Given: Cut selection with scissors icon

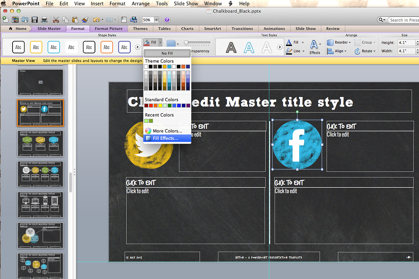Looking at the screenshot, I should pyautogui.click(x=56, y=20).
